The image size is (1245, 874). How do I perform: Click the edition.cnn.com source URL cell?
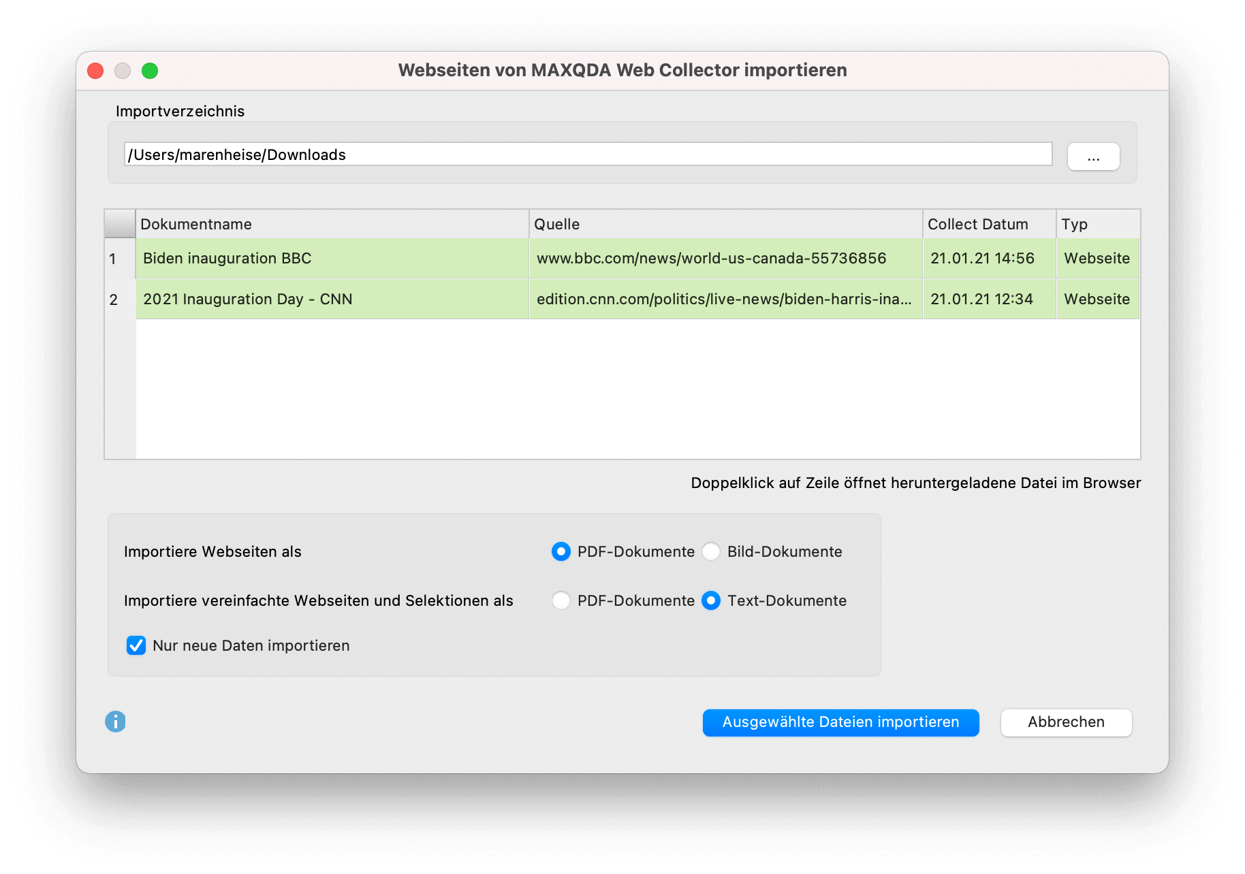click(x=726, y=300)
